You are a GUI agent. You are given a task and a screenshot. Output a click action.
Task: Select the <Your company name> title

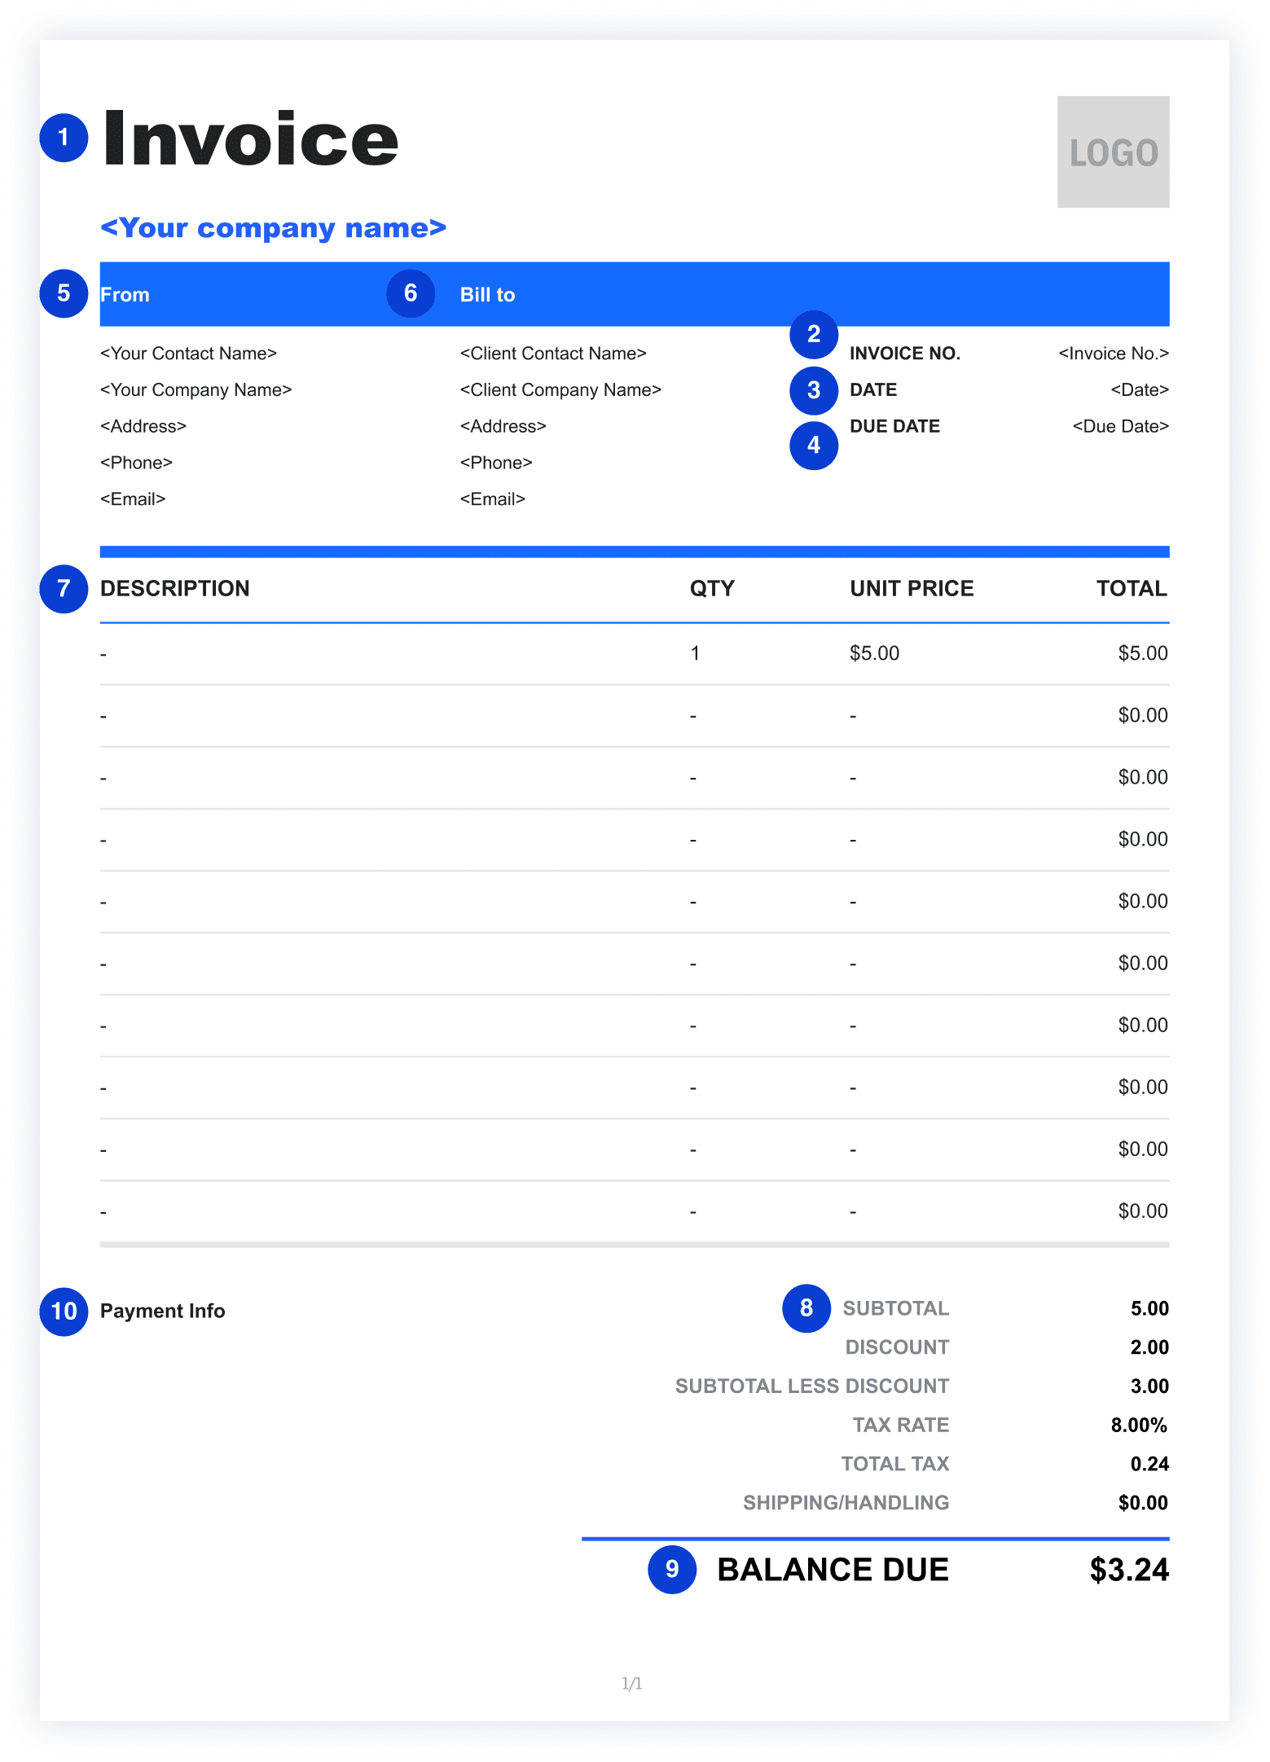[x=273, y=228]
